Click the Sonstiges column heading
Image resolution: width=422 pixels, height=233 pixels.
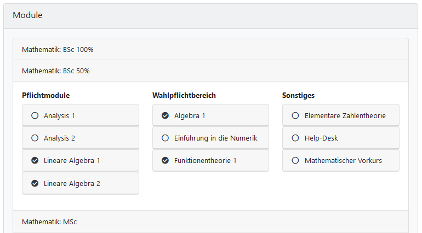(x=298, y=95)
